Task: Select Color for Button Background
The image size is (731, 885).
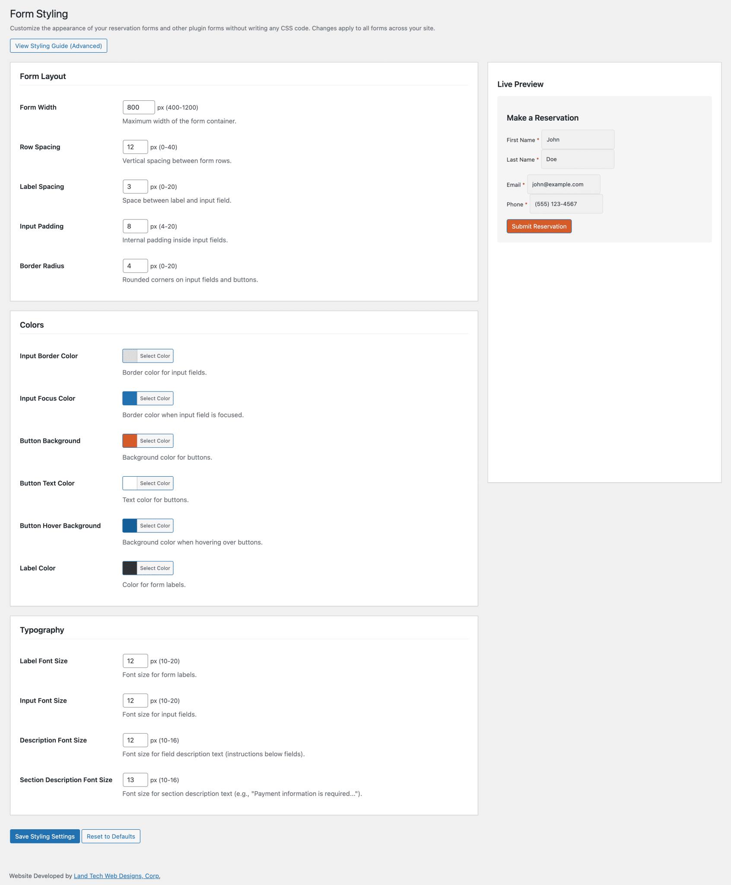Action: [155, 440]
